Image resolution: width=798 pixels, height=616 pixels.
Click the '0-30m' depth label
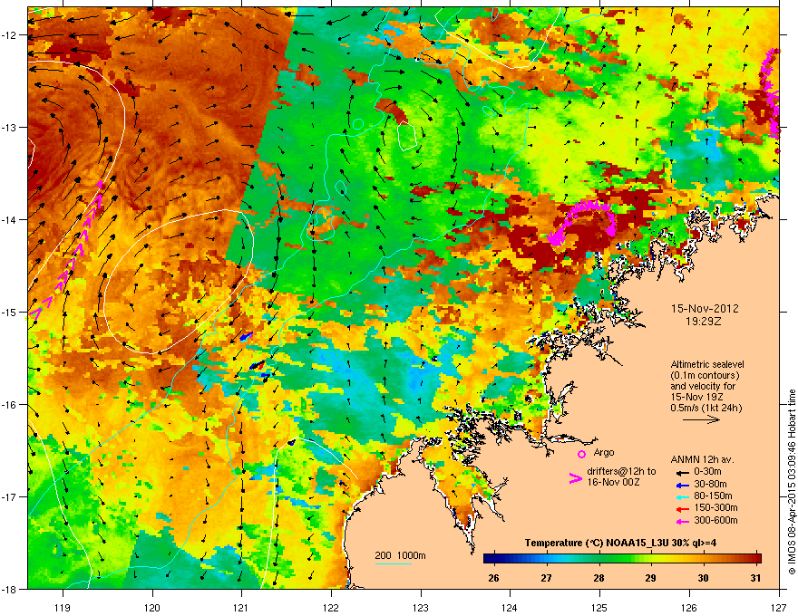pos(708,472)
